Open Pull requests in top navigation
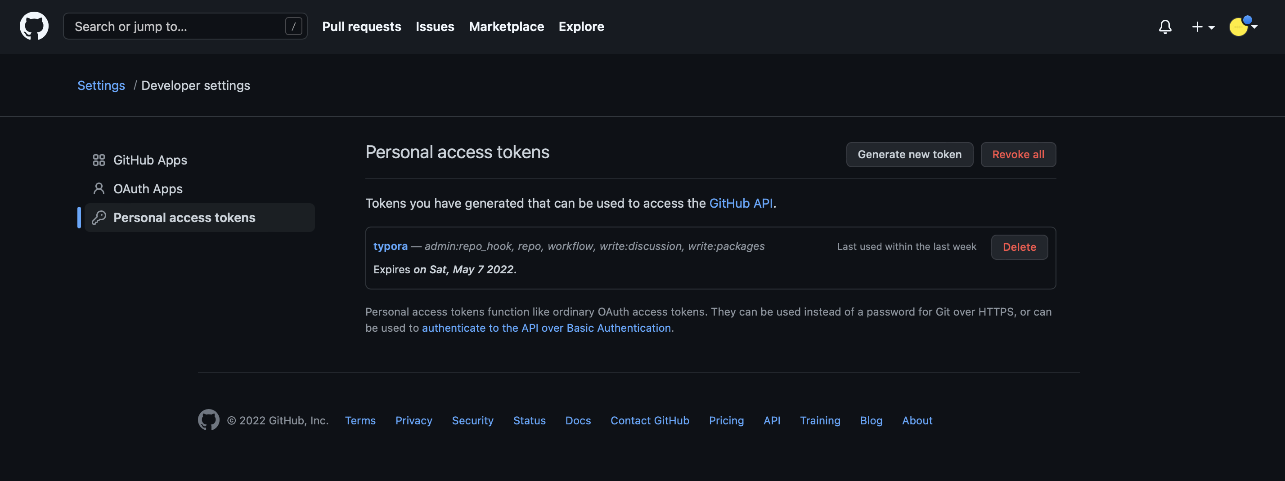Image resolution: width=1285 pixels, height=481 pixels. (x=361, y=27)
